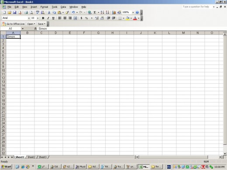The image size is (227, 170).
Task: Click the Insert Function fx button
Action: point(35,29)
